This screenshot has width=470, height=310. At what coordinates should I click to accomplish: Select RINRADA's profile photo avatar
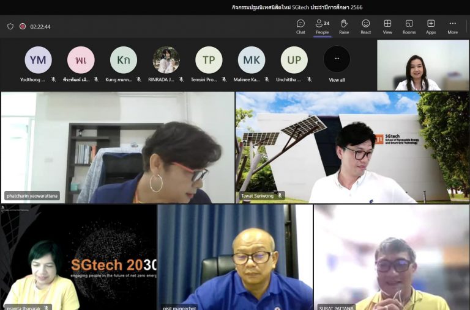click(166, 60)
